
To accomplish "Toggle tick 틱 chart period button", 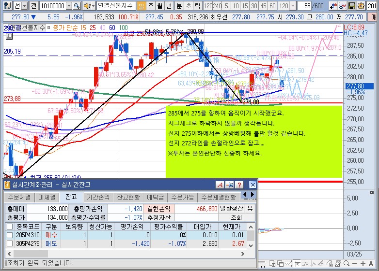I will click(197, 6).
